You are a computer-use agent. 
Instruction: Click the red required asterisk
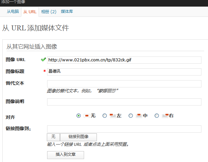click(x=45, y=71)
